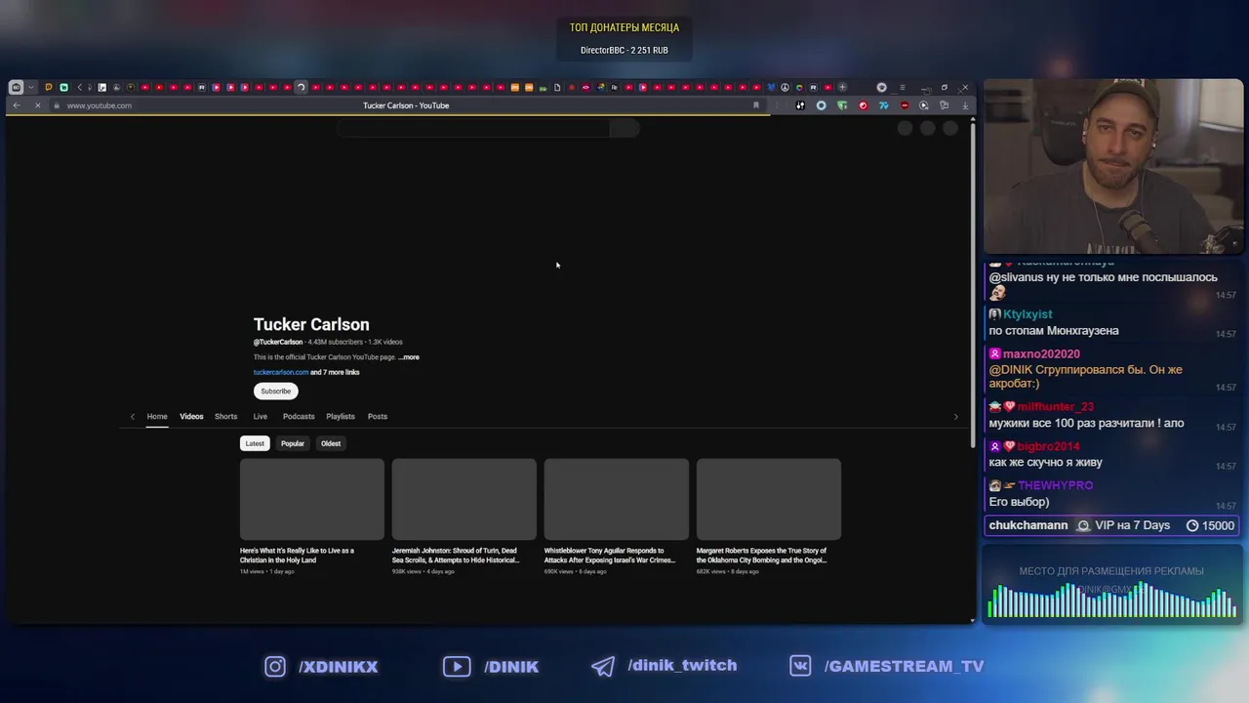This screenshot has height=703, width=1249.
Task: Open the 7TV extension icon
Action: click(x=883, y=105)
